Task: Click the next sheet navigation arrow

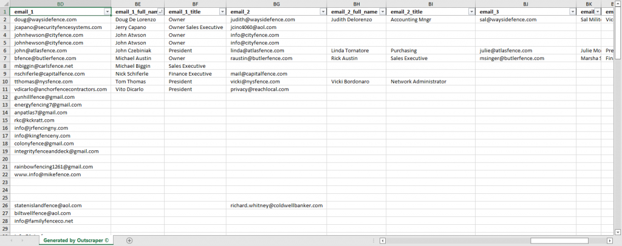Action: click(x=23, y=241)
